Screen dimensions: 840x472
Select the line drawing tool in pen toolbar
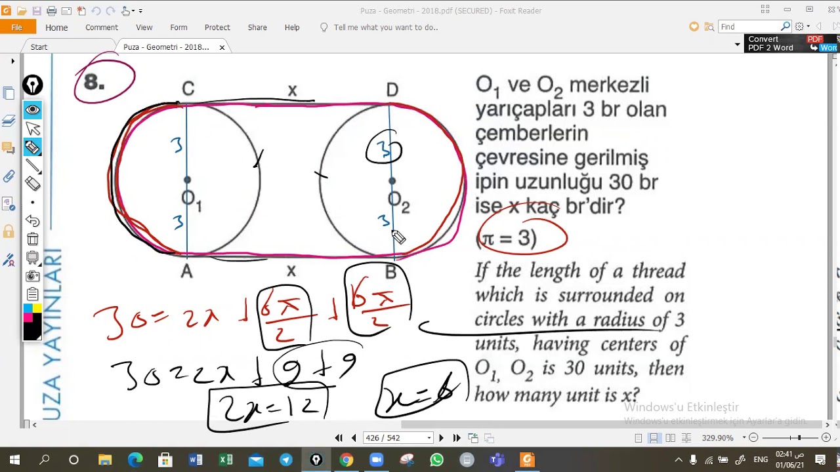point(33,166)
